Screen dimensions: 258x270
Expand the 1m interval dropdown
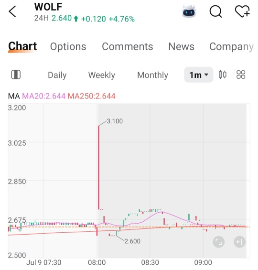pyautogui.click(x=199, y=75)
